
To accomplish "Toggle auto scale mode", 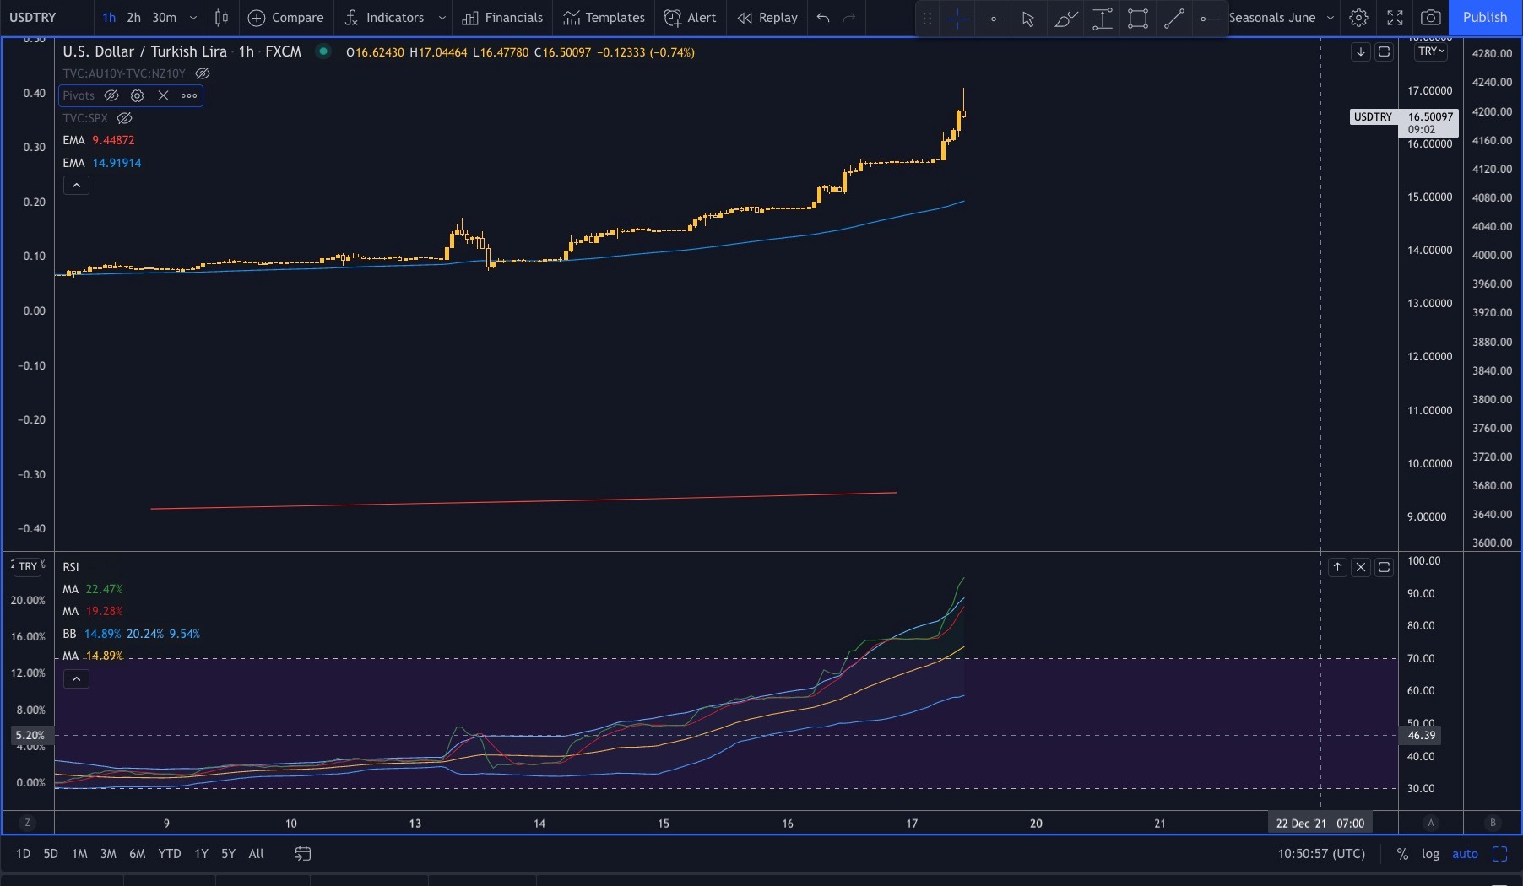I will tap(1465, 854).
